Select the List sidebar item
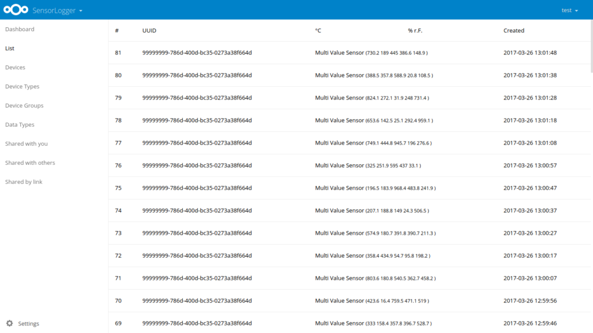This screenshot has width=593, height=333. coord(10,48)
